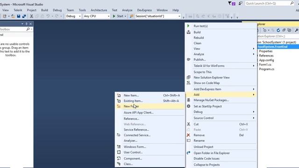Select Unload Project
299x168 pixels.
221,147
